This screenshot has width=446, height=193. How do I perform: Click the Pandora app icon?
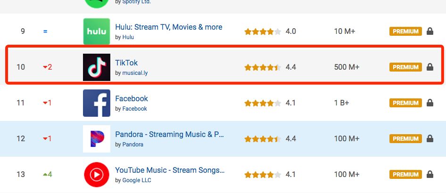click(96, 139)
